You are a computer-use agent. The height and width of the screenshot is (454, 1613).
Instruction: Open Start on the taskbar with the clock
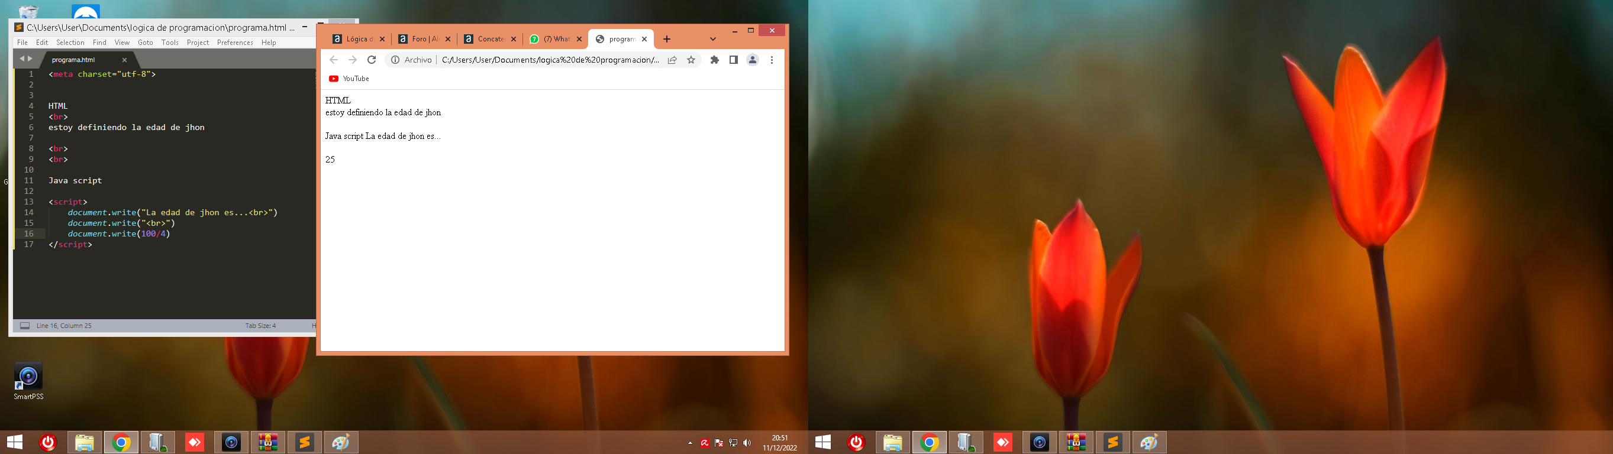(x=14, y=442)
